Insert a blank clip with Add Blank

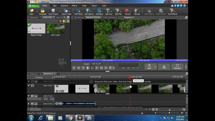[99, 12]
